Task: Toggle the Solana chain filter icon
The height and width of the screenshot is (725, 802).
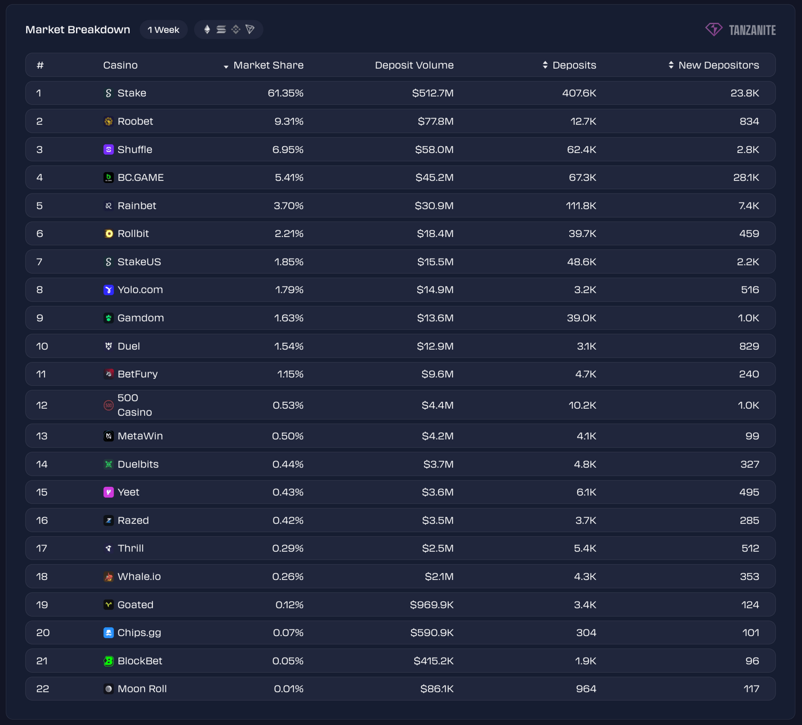Action: [221, 29]
